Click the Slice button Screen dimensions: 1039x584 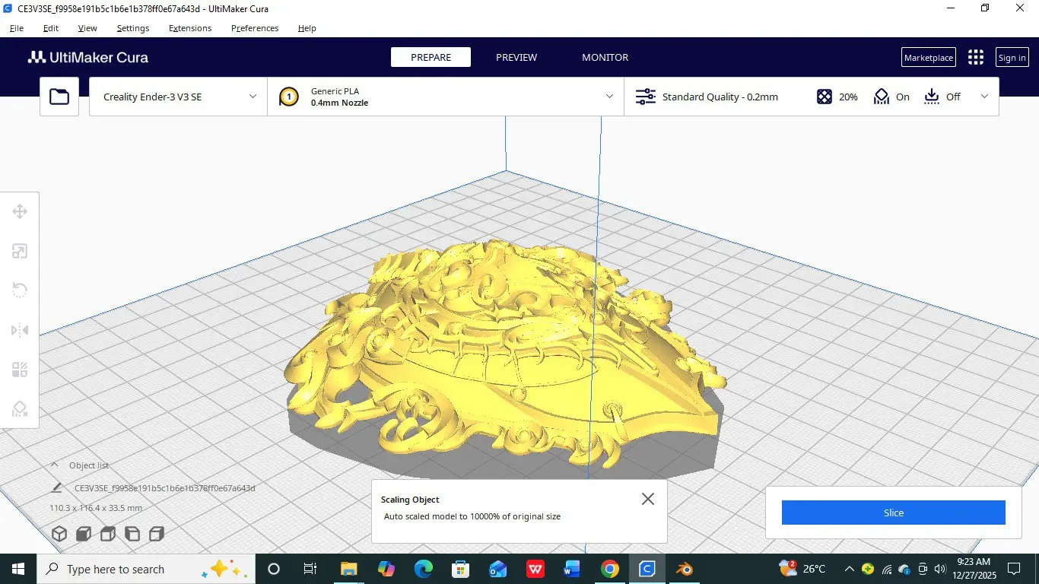894,513
